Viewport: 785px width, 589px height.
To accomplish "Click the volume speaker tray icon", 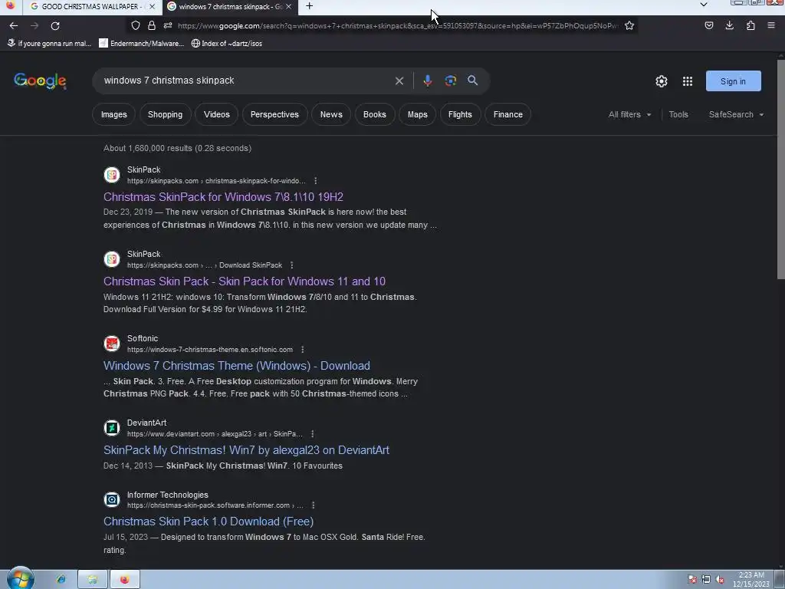I will pyautogui.click(x=720, y=580).
